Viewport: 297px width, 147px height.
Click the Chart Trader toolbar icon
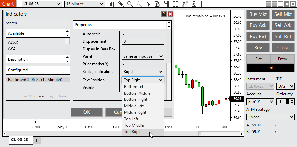tap(167, 4)
